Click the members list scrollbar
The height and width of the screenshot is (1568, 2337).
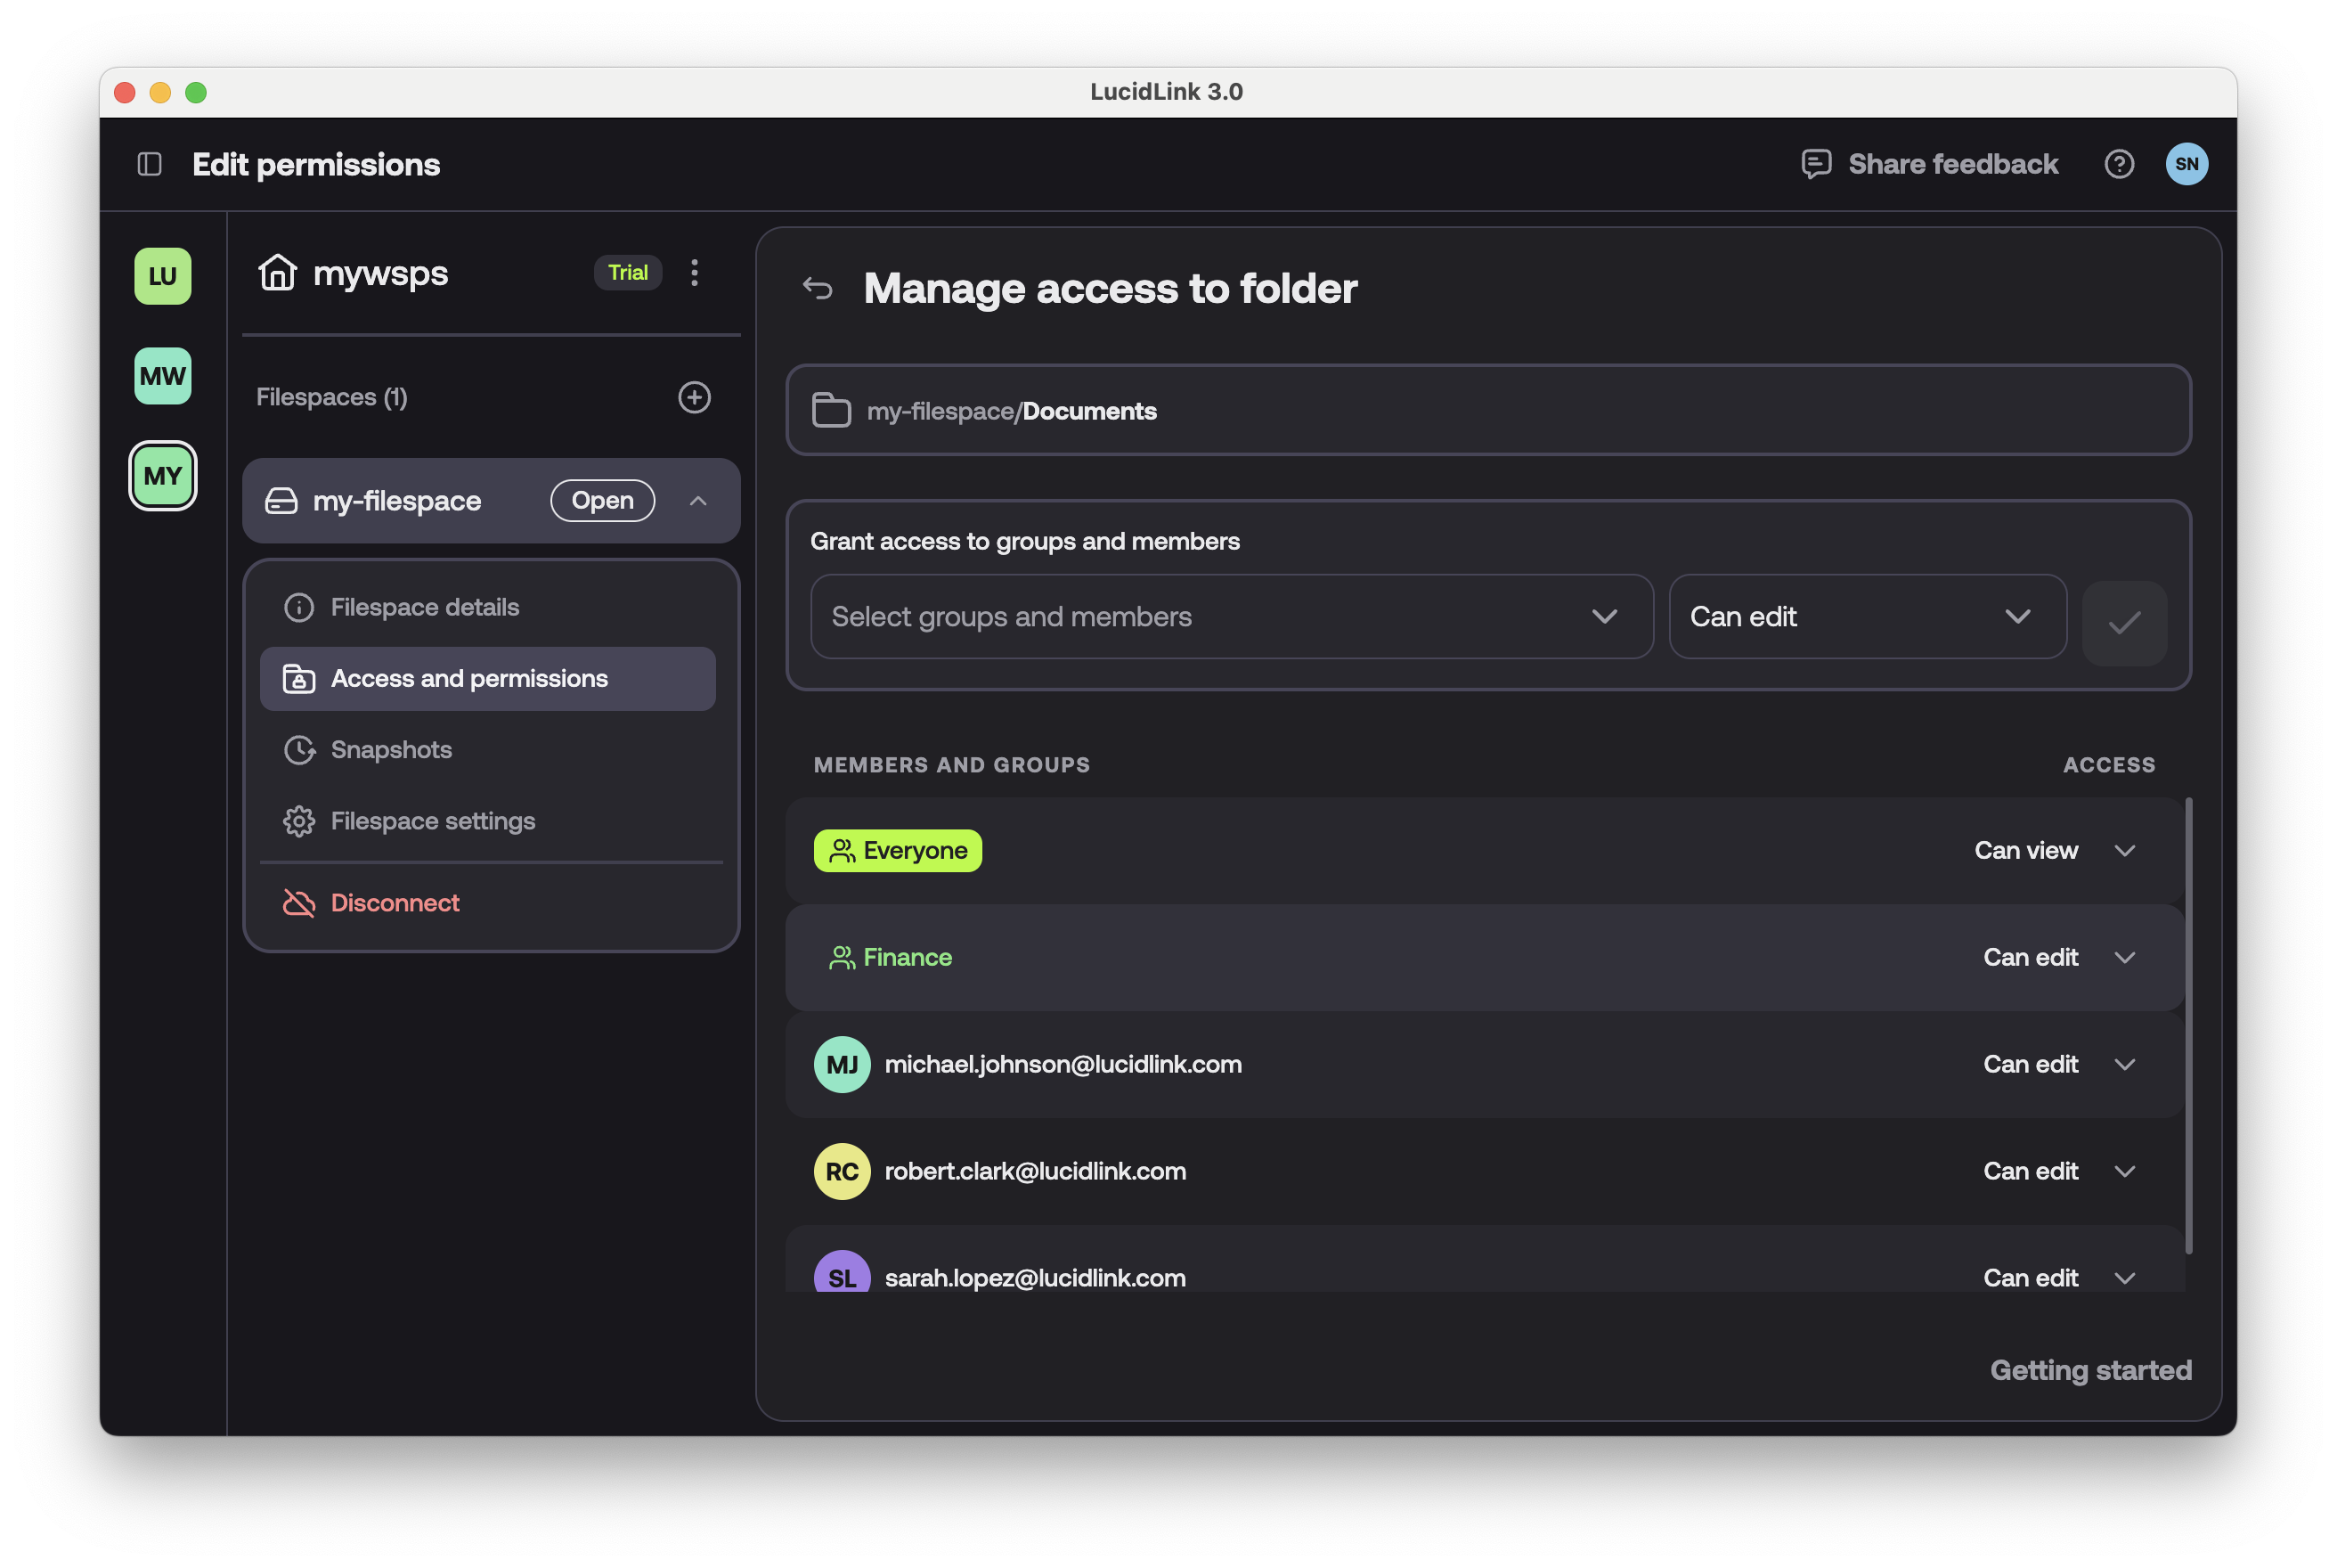[x=2188, y=1025]
